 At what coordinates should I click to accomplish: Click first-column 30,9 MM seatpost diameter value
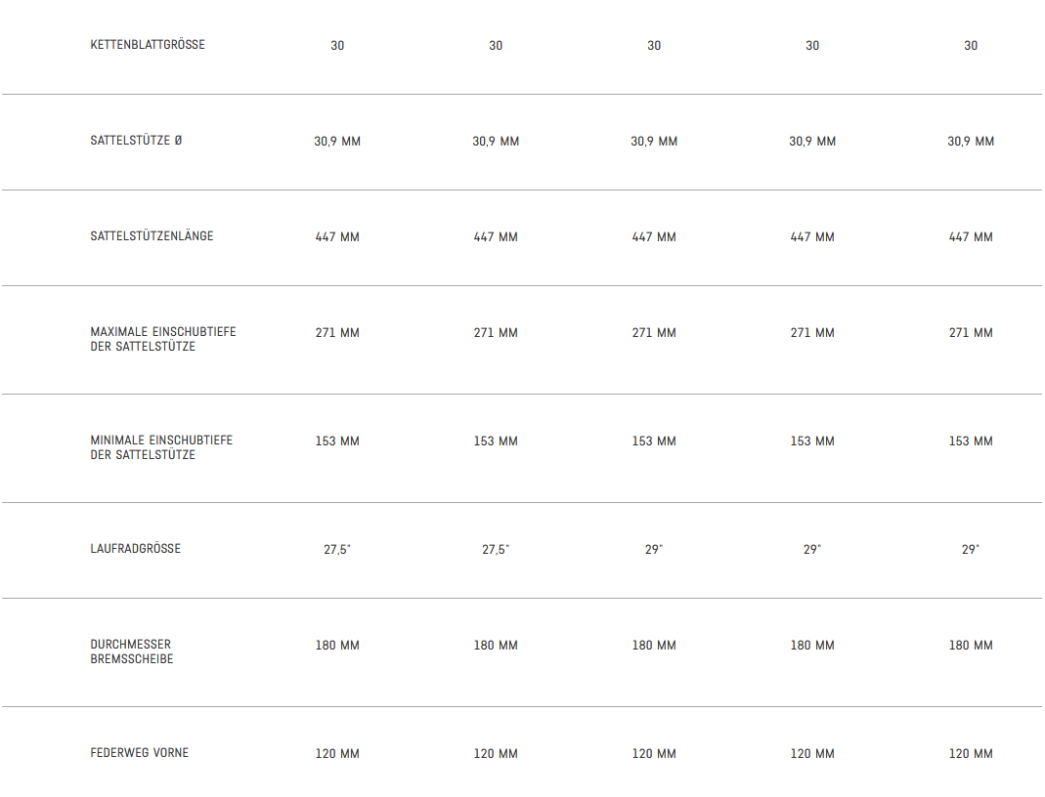pos(337,142)
